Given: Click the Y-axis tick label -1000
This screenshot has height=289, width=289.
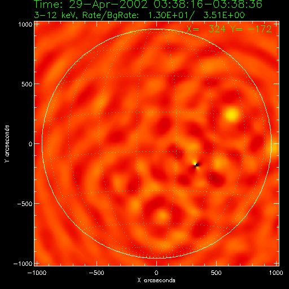Looking at the screenshot, I should (23, 264).
